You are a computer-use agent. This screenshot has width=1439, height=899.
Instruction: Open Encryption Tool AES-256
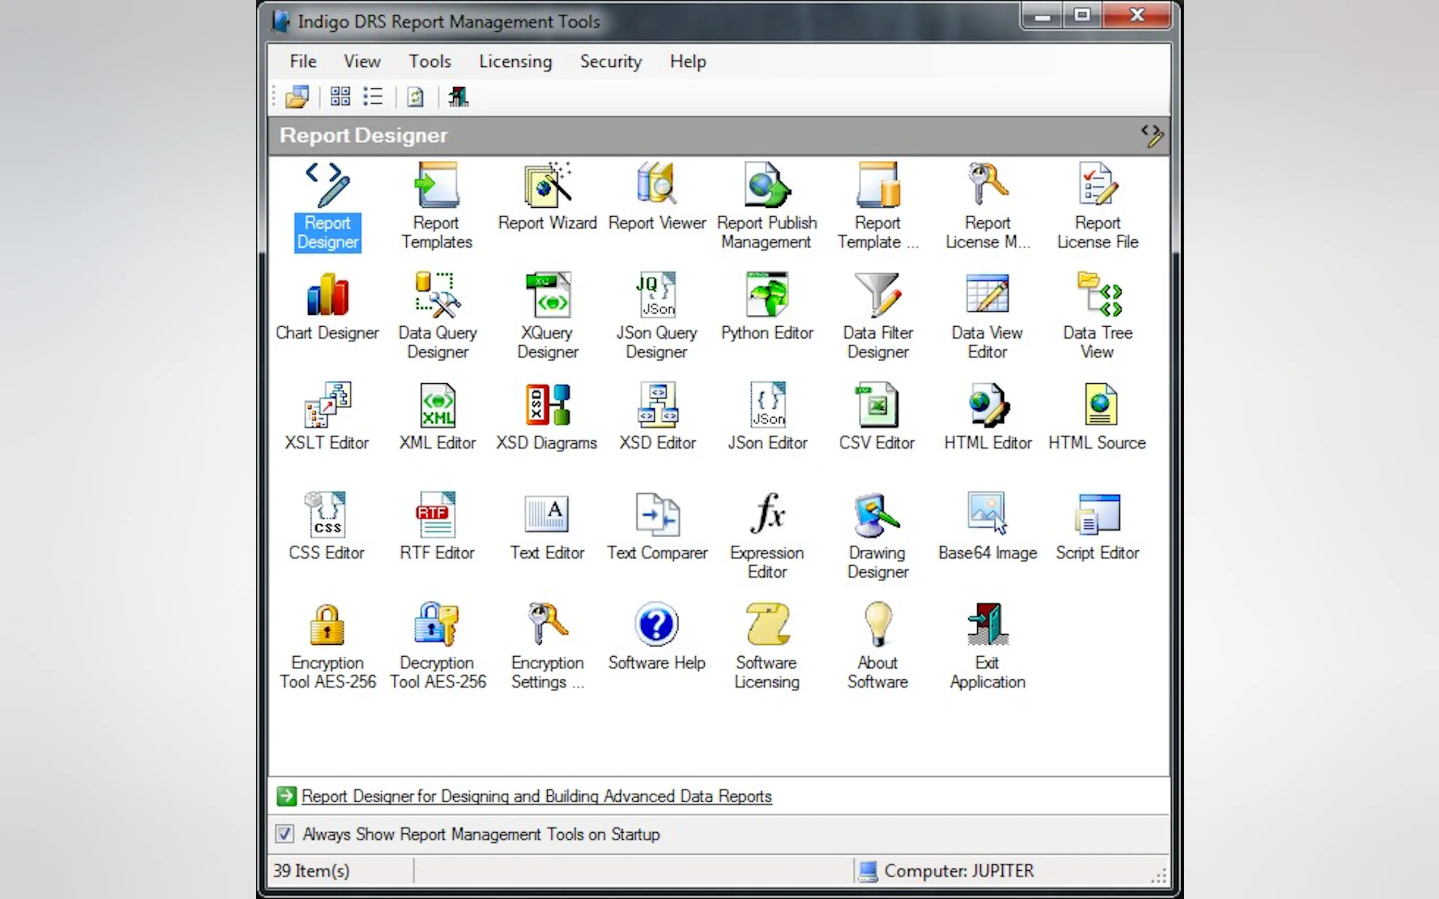click(x=327, y=647)
